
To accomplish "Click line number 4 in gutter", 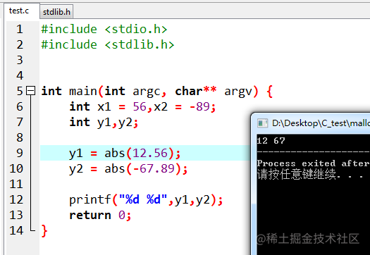I will coord(20,75).
